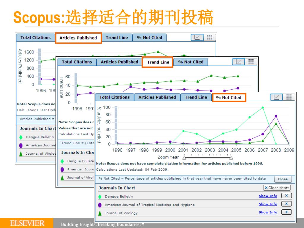Click the ELSEVIER logo in footer
This screenshot has width=304, height=228.
(x=27, y=223)
